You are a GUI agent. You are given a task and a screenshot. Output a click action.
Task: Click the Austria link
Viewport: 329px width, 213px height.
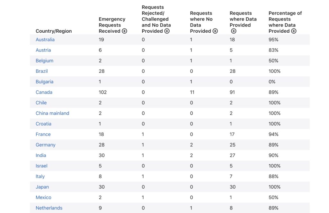43,50
